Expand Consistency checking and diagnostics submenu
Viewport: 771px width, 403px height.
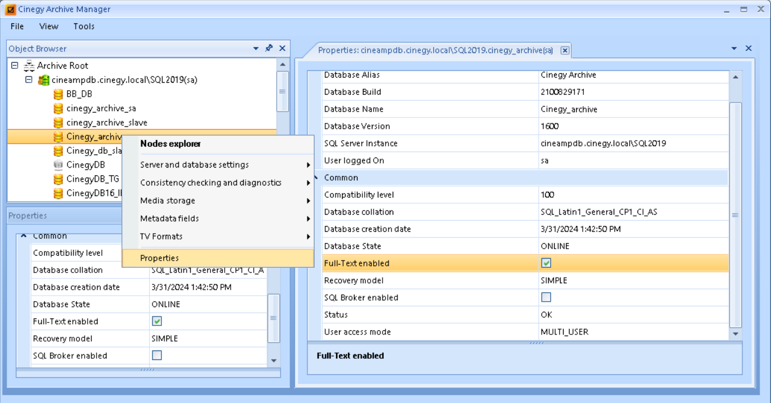tap(218, 183)
